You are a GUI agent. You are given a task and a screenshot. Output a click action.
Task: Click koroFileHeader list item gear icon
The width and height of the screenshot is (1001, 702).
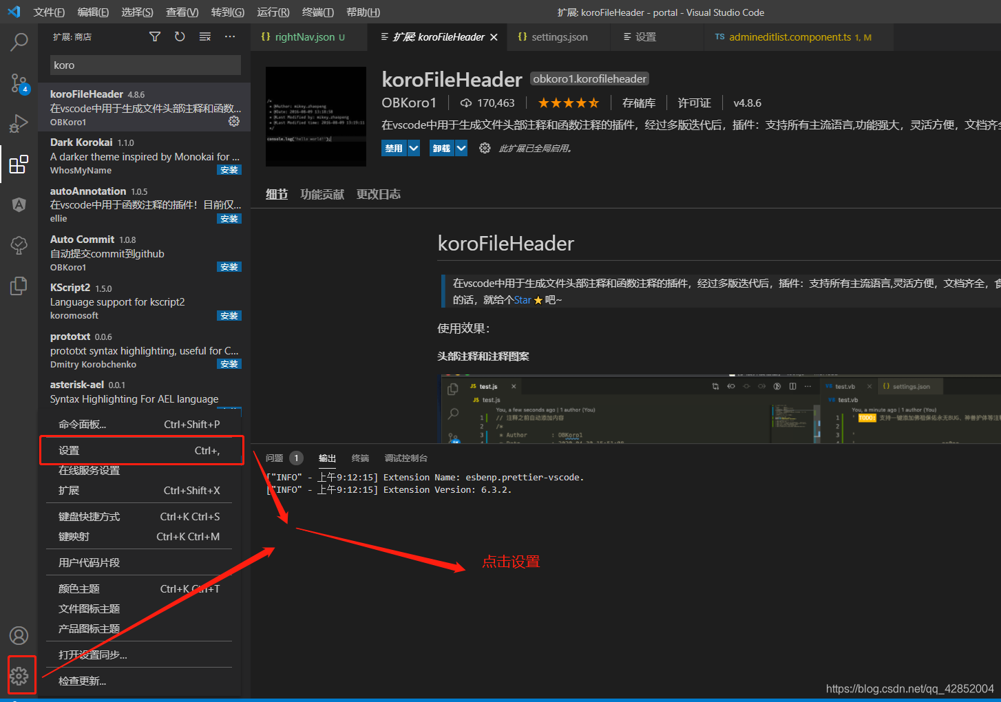point(234,121)
